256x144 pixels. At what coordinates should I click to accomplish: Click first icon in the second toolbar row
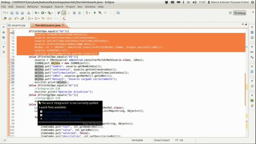pos(5,18)
